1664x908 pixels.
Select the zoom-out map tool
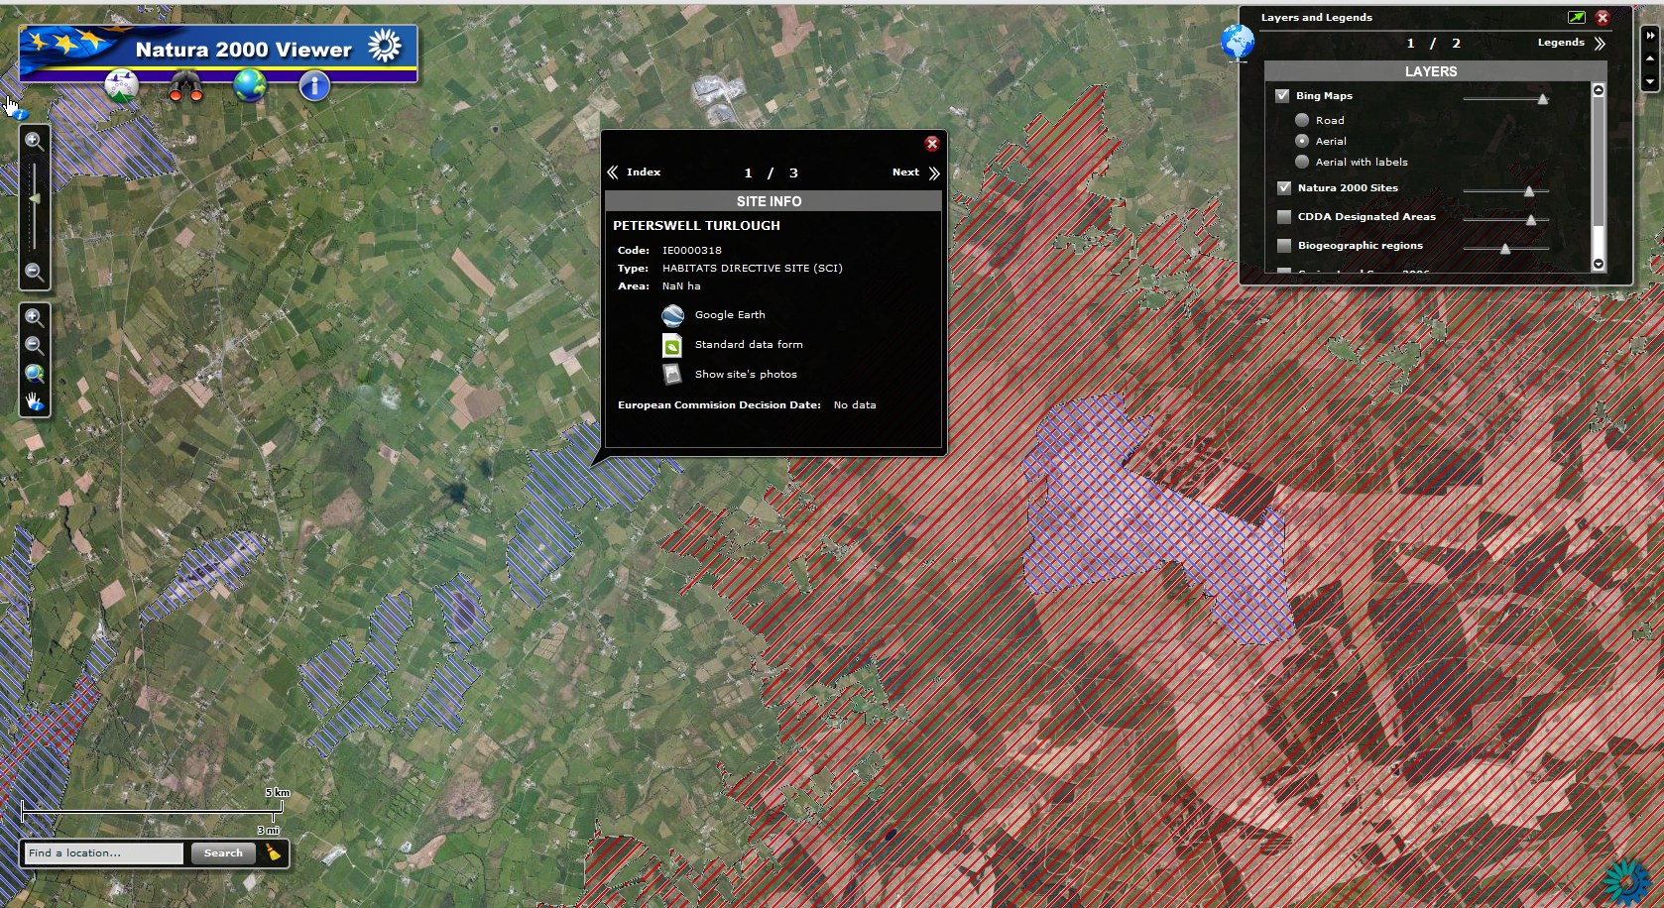[34, 345]
